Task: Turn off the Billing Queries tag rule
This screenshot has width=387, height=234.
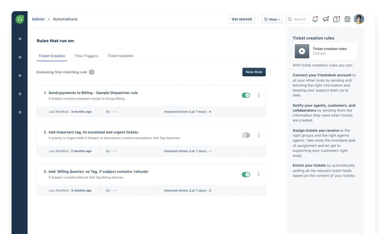Action: click(x=245, y=174)
